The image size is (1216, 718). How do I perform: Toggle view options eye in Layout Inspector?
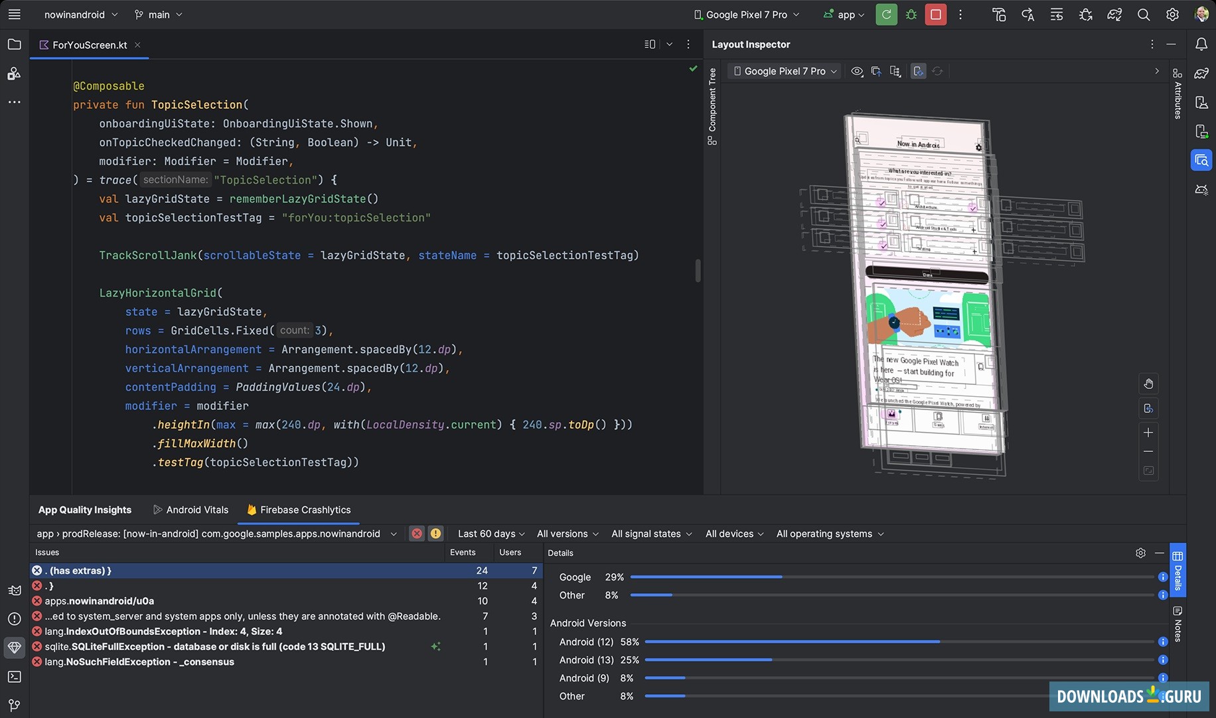tap(857, 71)
